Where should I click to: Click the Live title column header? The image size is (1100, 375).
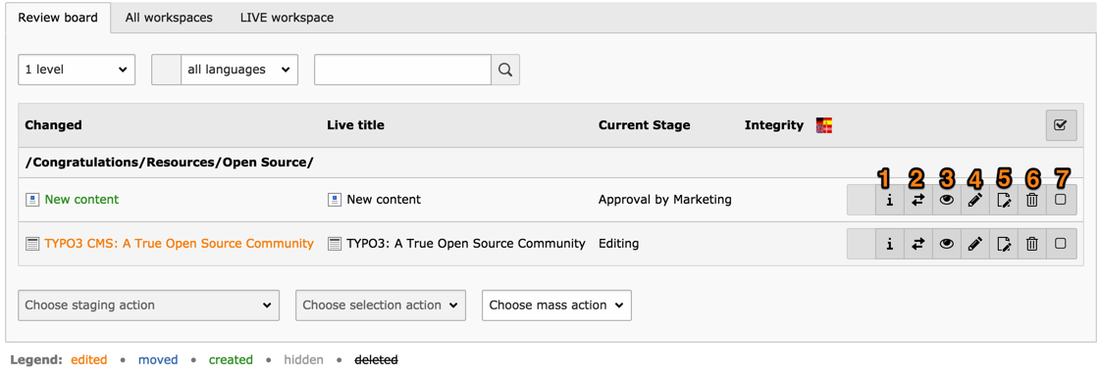tap(355, 125)
